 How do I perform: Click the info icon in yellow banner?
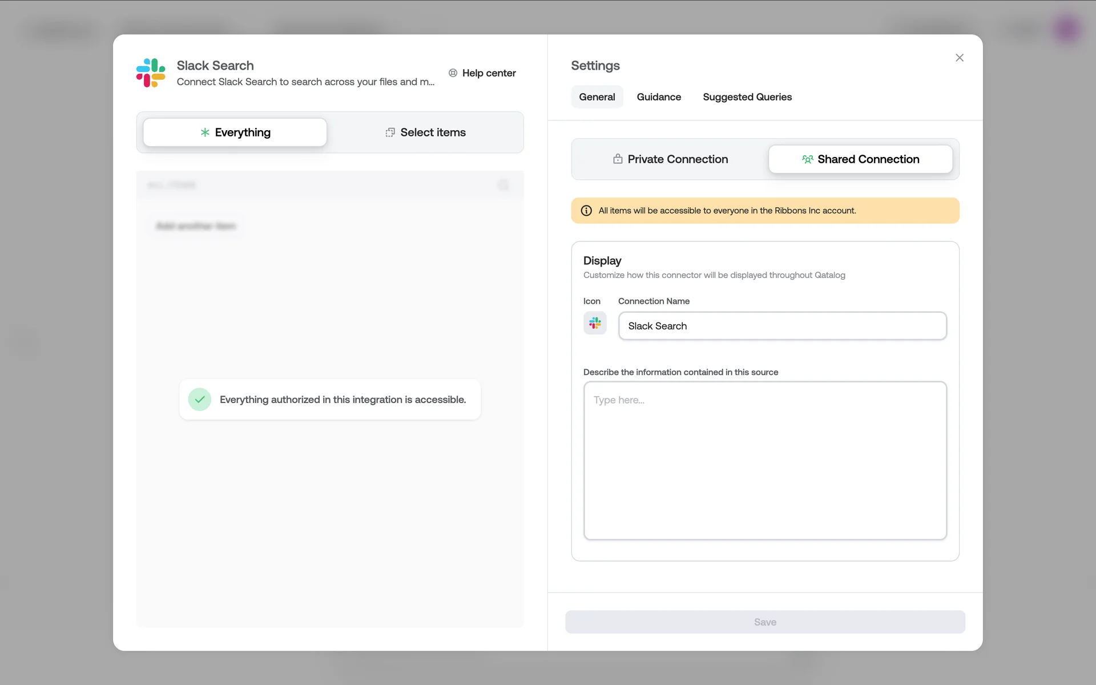586,211
